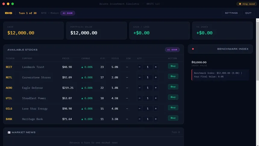Screen dimensions: 259x146
Task: Increase REIT quantity with plus button
Action: (x=156, y=67)
